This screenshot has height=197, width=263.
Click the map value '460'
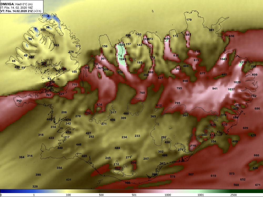(126, 113)
